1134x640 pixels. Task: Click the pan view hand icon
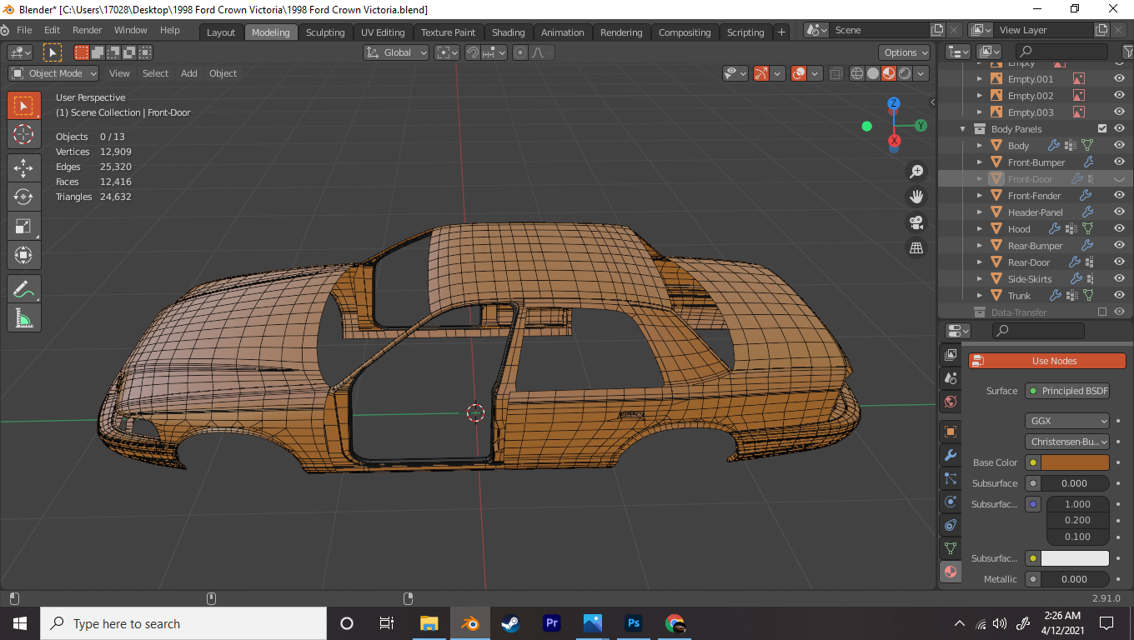click(x=916, y=197)
